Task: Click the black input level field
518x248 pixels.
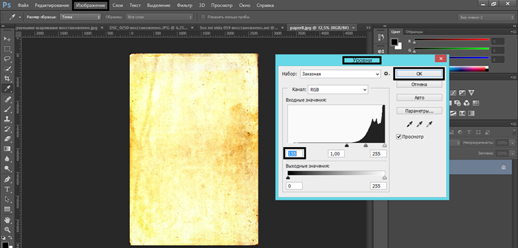Action: click(294, 154)
